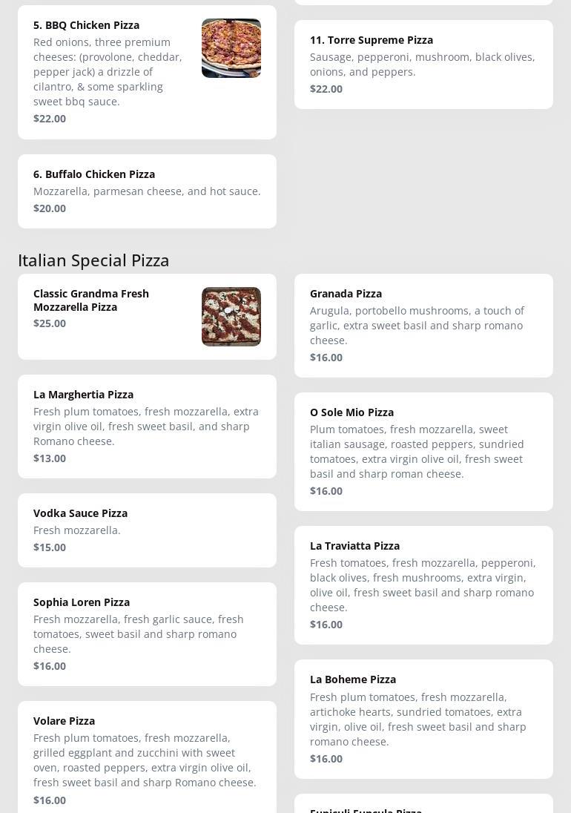Click the Italian Special Pizza section heading
Image resolution: width=571 pixels, height=813 pixels.
pyautogui.click(x=93, y=260)
